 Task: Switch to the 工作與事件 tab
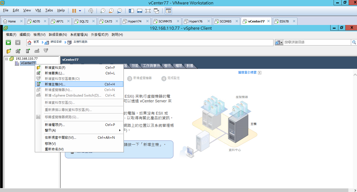(151, 66)
